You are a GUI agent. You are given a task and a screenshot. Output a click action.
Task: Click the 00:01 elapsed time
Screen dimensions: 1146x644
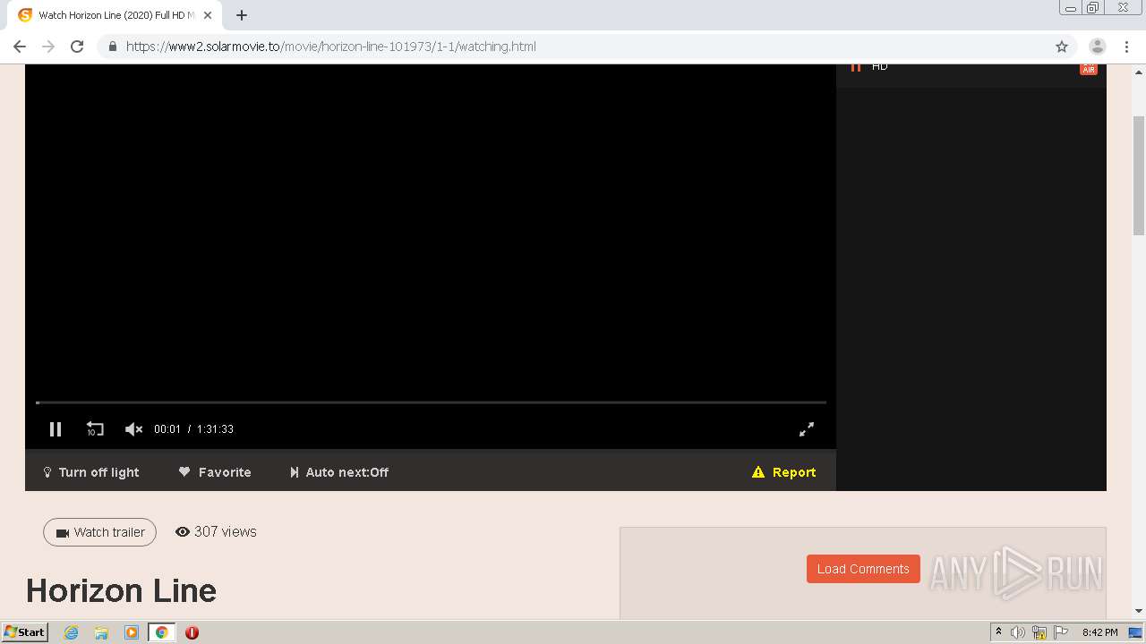167,429
